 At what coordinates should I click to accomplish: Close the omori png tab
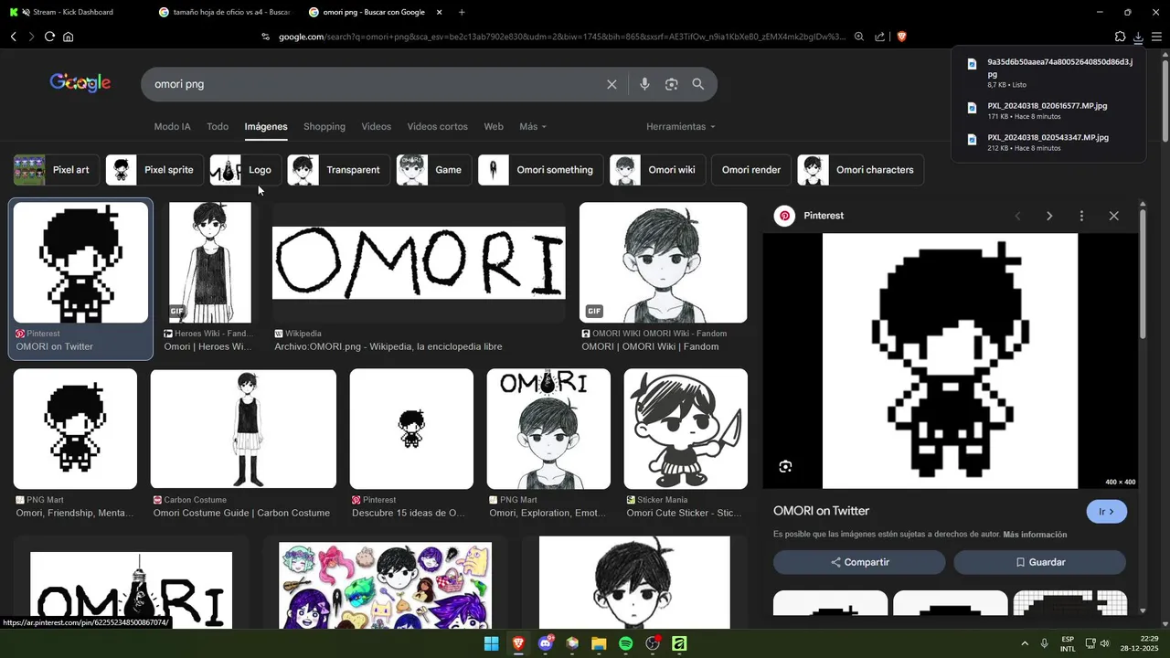pos(440,12)
